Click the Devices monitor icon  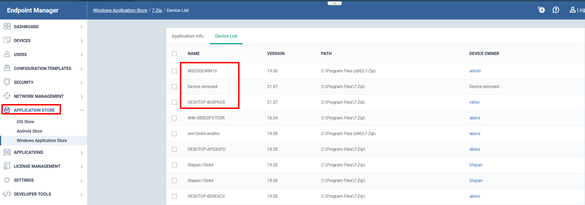(7, 40)
